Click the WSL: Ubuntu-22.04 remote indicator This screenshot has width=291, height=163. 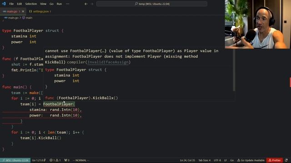[15, 160]
